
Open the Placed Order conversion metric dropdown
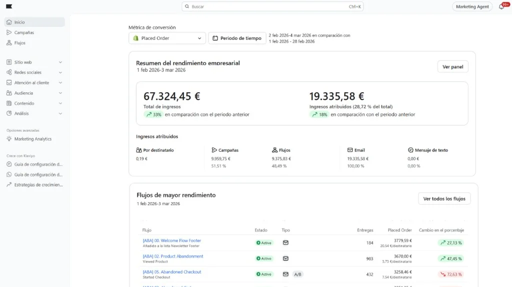coord(167,38)
